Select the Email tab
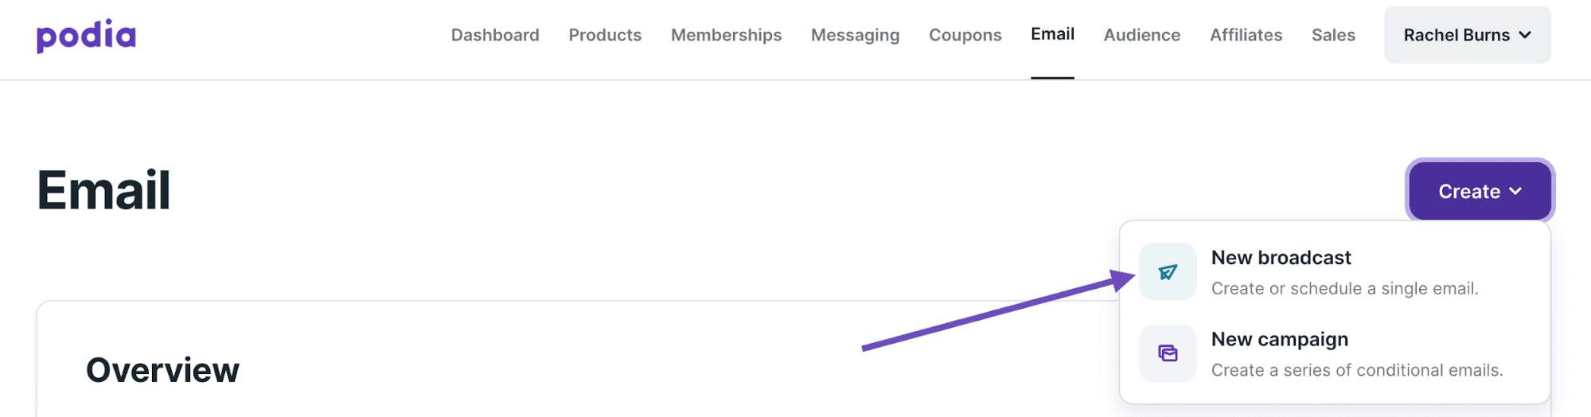This screenshot has width=1591, height=417. coord(1052,34)
